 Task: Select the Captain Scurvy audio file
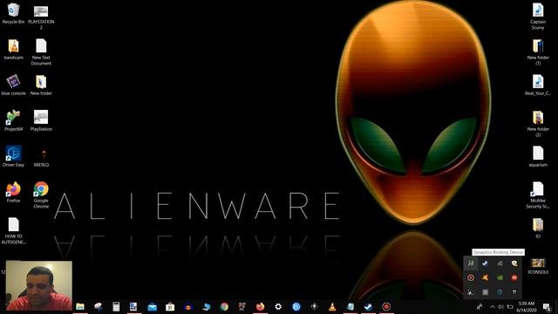[538, 17]
